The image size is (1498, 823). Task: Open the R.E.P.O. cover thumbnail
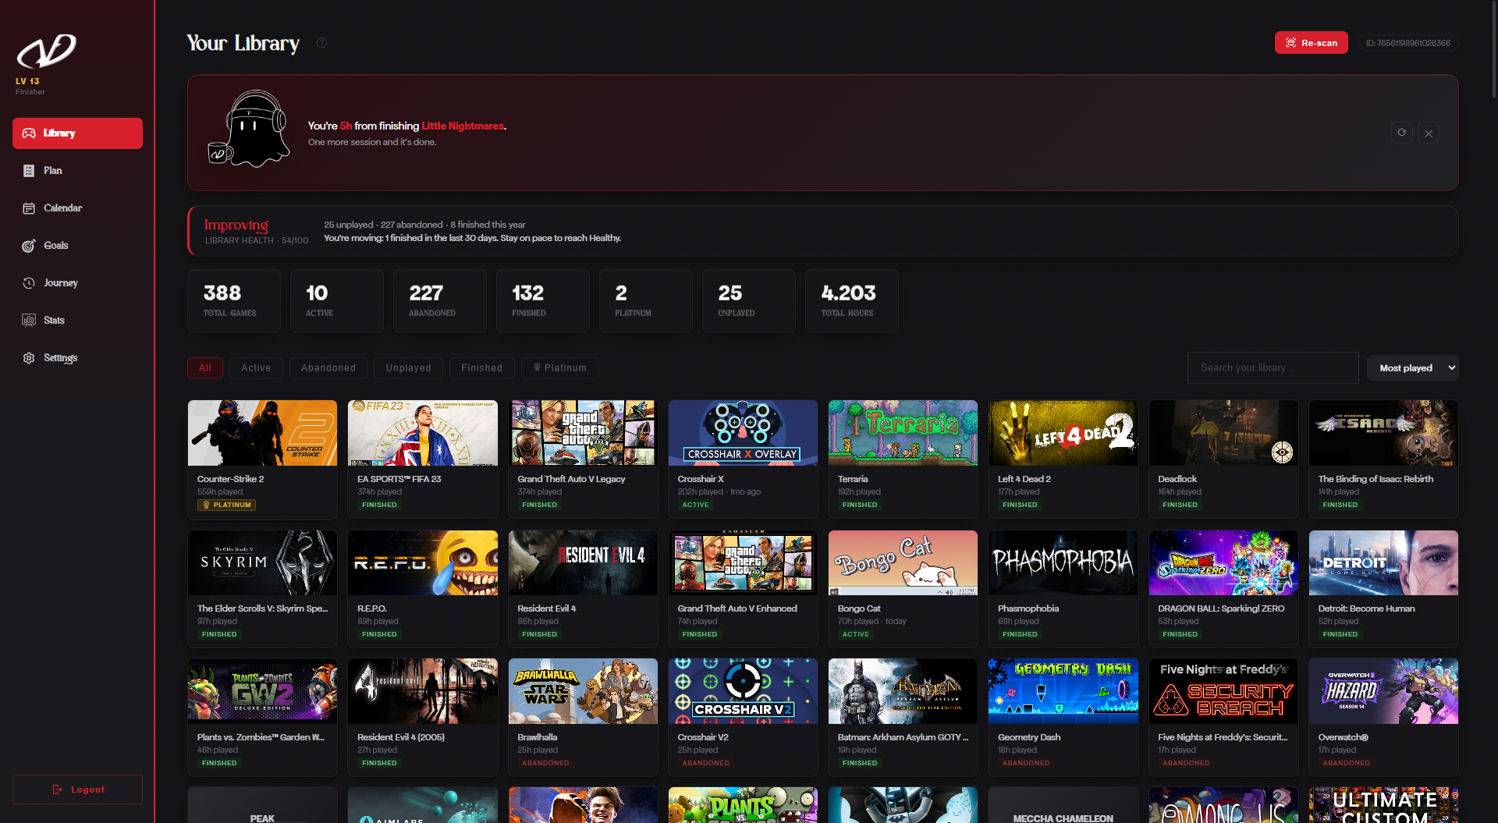(x=423, y=562)
